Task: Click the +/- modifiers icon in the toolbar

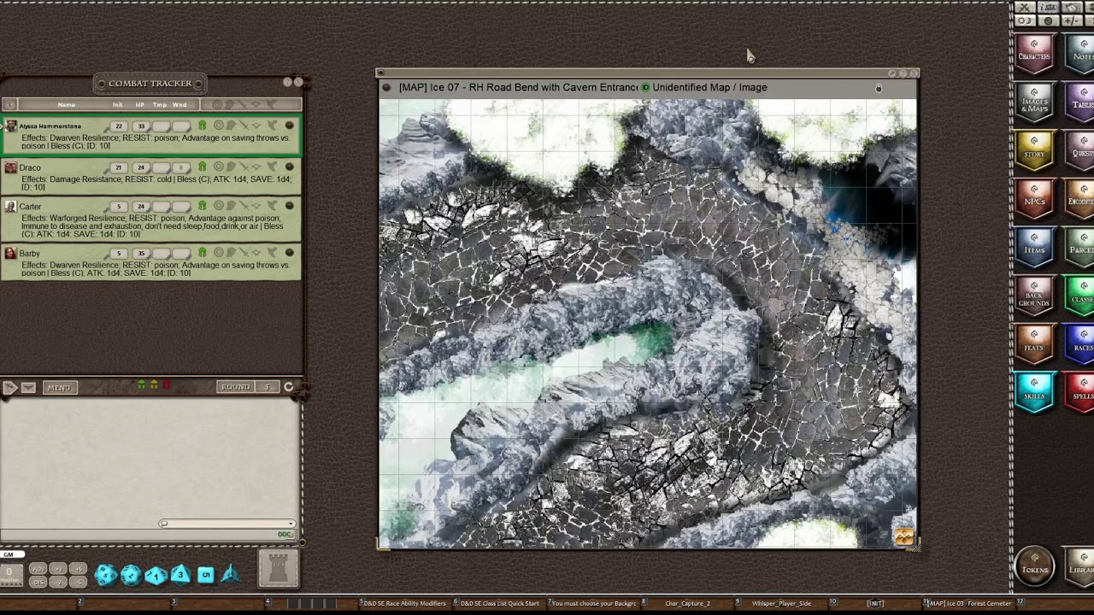Action: point(1072,20)
